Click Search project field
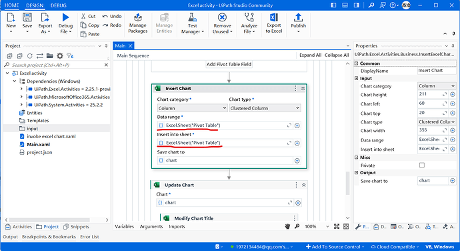460x251 pixels. (x=57, y=65)
